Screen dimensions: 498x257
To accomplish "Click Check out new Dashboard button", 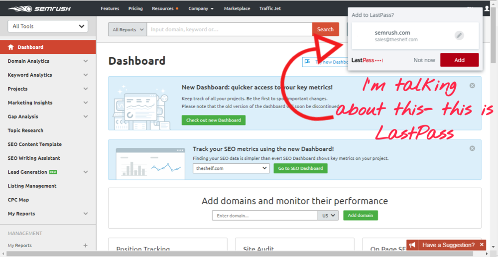I will [214, 120].
